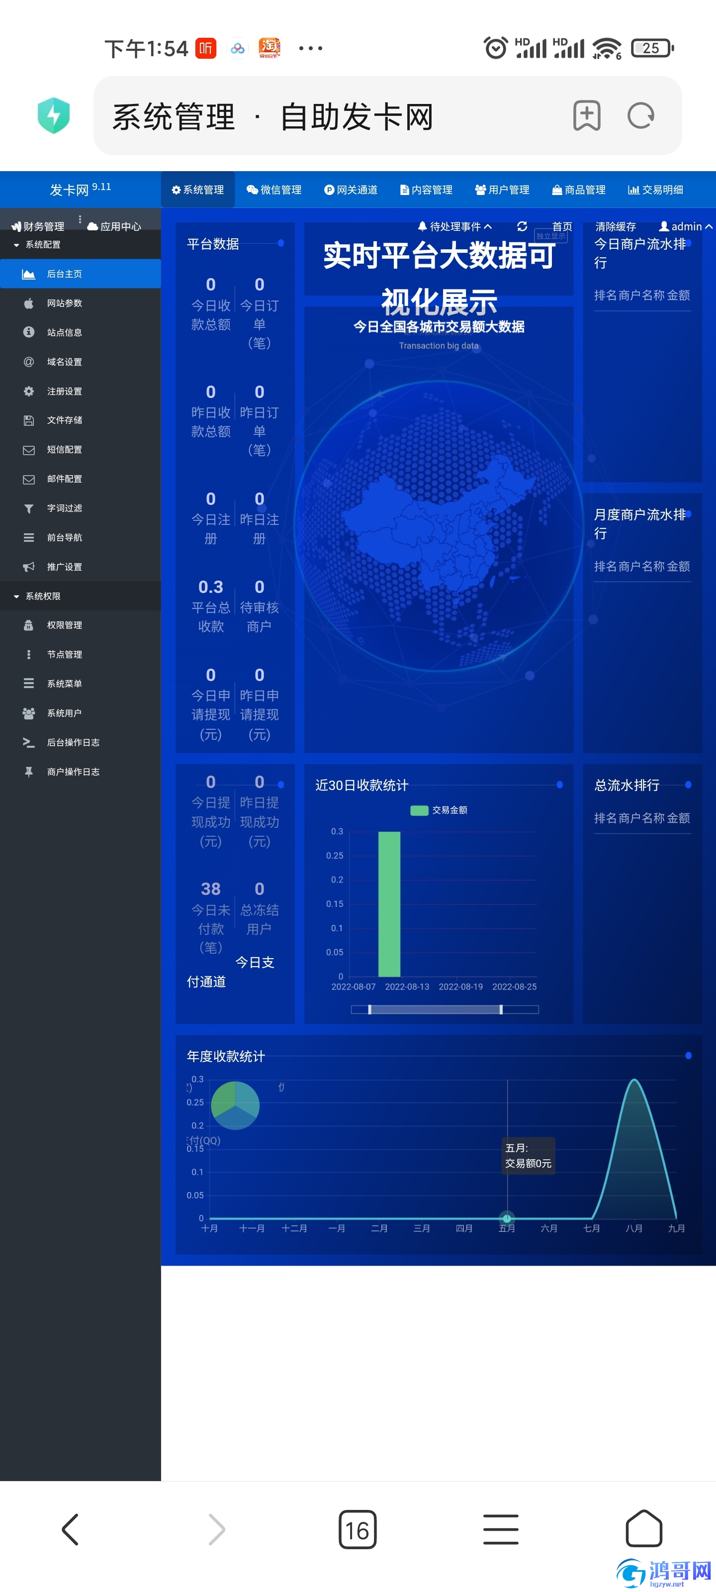Click the floppy icon for 文件存储
This screenshot has width=716, height=1592.
tap(28, 420)
